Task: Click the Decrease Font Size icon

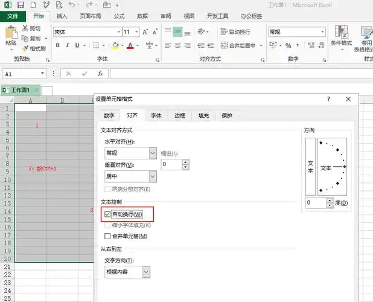Action: click(x=155, y=32)
